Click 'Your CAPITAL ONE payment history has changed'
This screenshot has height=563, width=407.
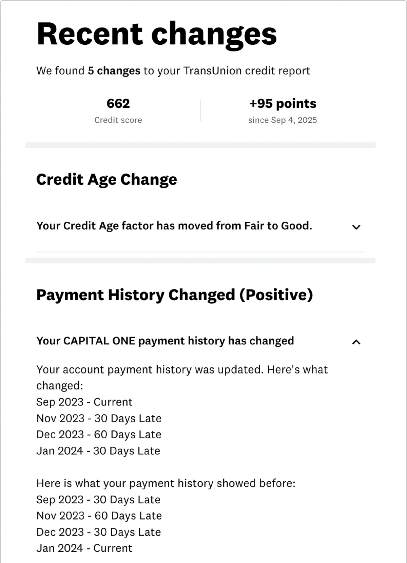pyautogui.click(x=165, y=341)
